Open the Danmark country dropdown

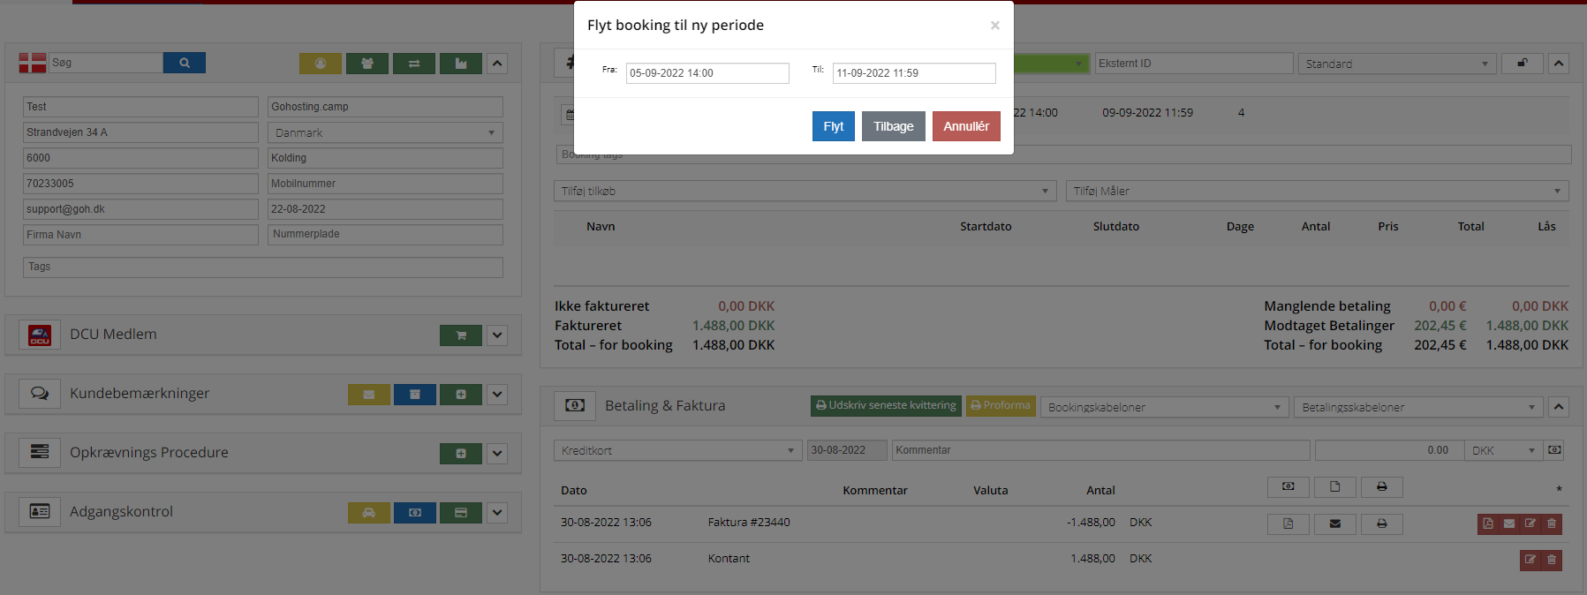coord(385,132)
